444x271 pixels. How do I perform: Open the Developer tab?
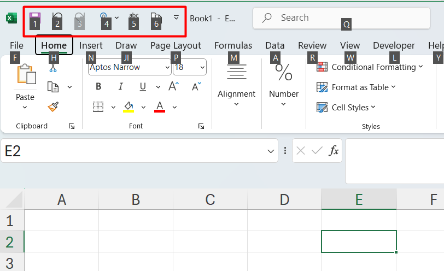coord(394,45)
